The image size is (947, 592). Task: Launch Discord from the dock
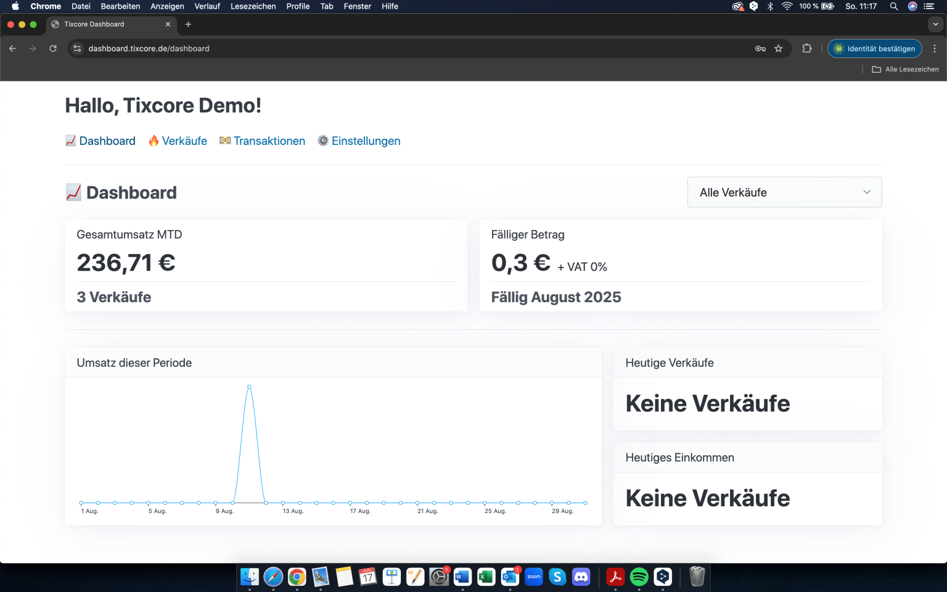pyautogui.click(x=581, y=577)
